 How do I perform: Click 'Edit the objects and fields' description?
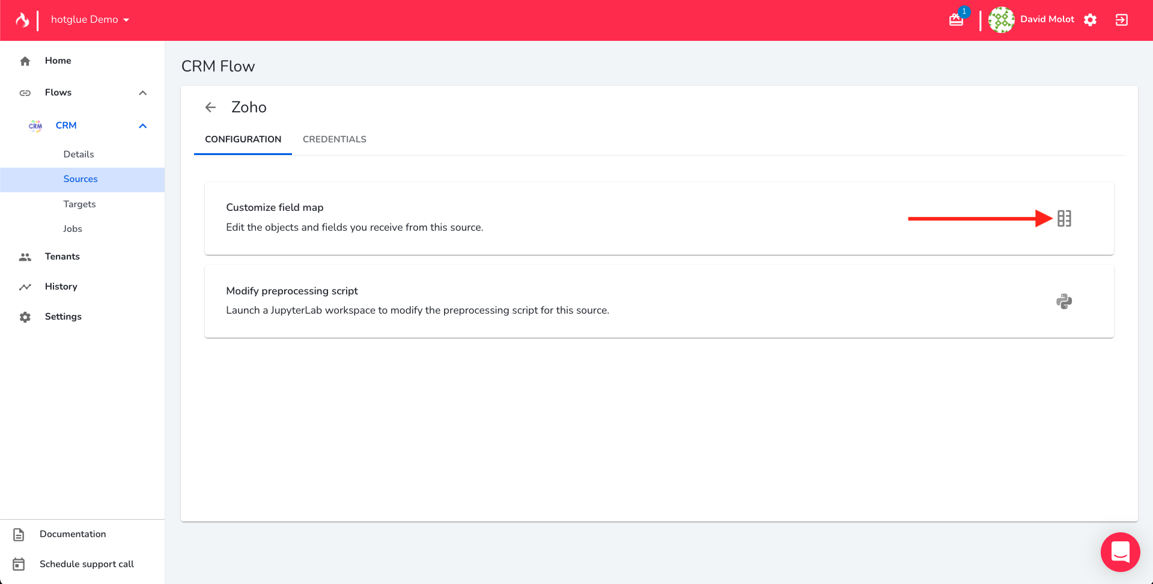point(354,227)
